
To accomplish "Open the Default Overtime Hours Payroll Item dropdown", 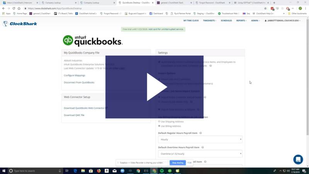I will 200,154.
